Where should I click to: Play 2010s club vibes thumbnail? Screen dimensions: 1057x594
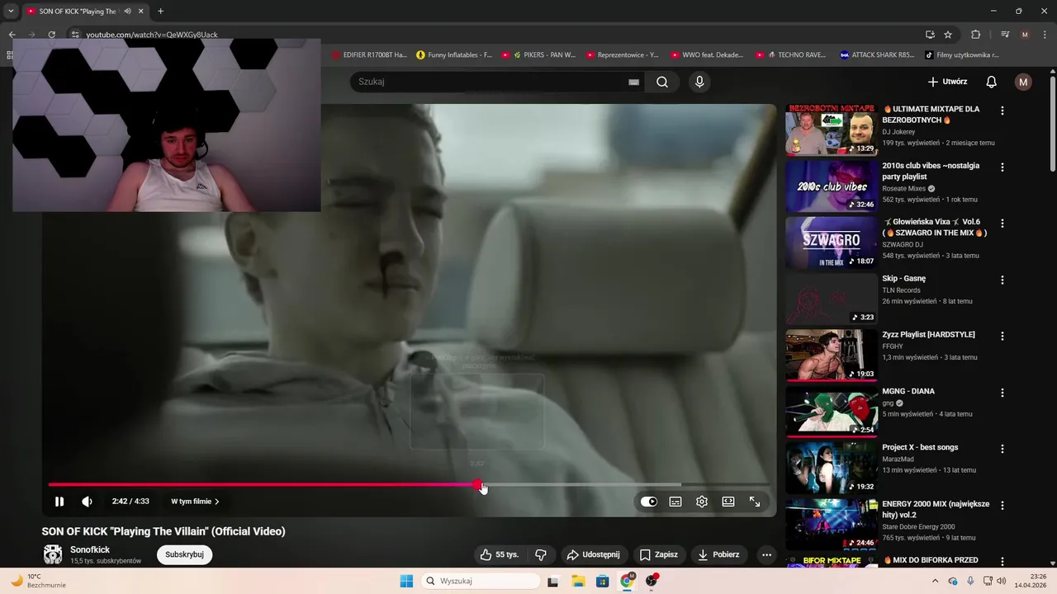tap(831, 186)
